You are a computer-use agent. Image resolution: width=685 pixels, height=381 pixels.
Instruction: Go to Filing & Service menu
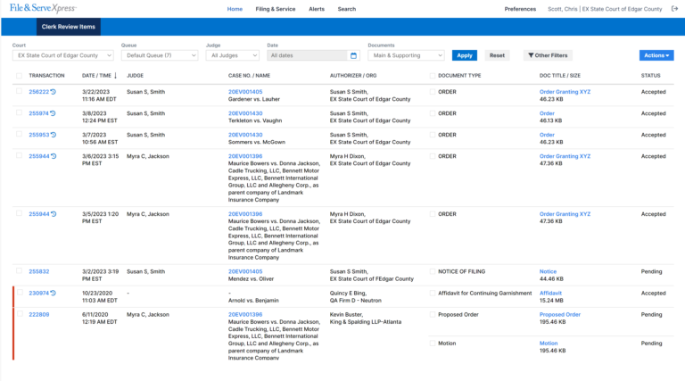(275, 9)
